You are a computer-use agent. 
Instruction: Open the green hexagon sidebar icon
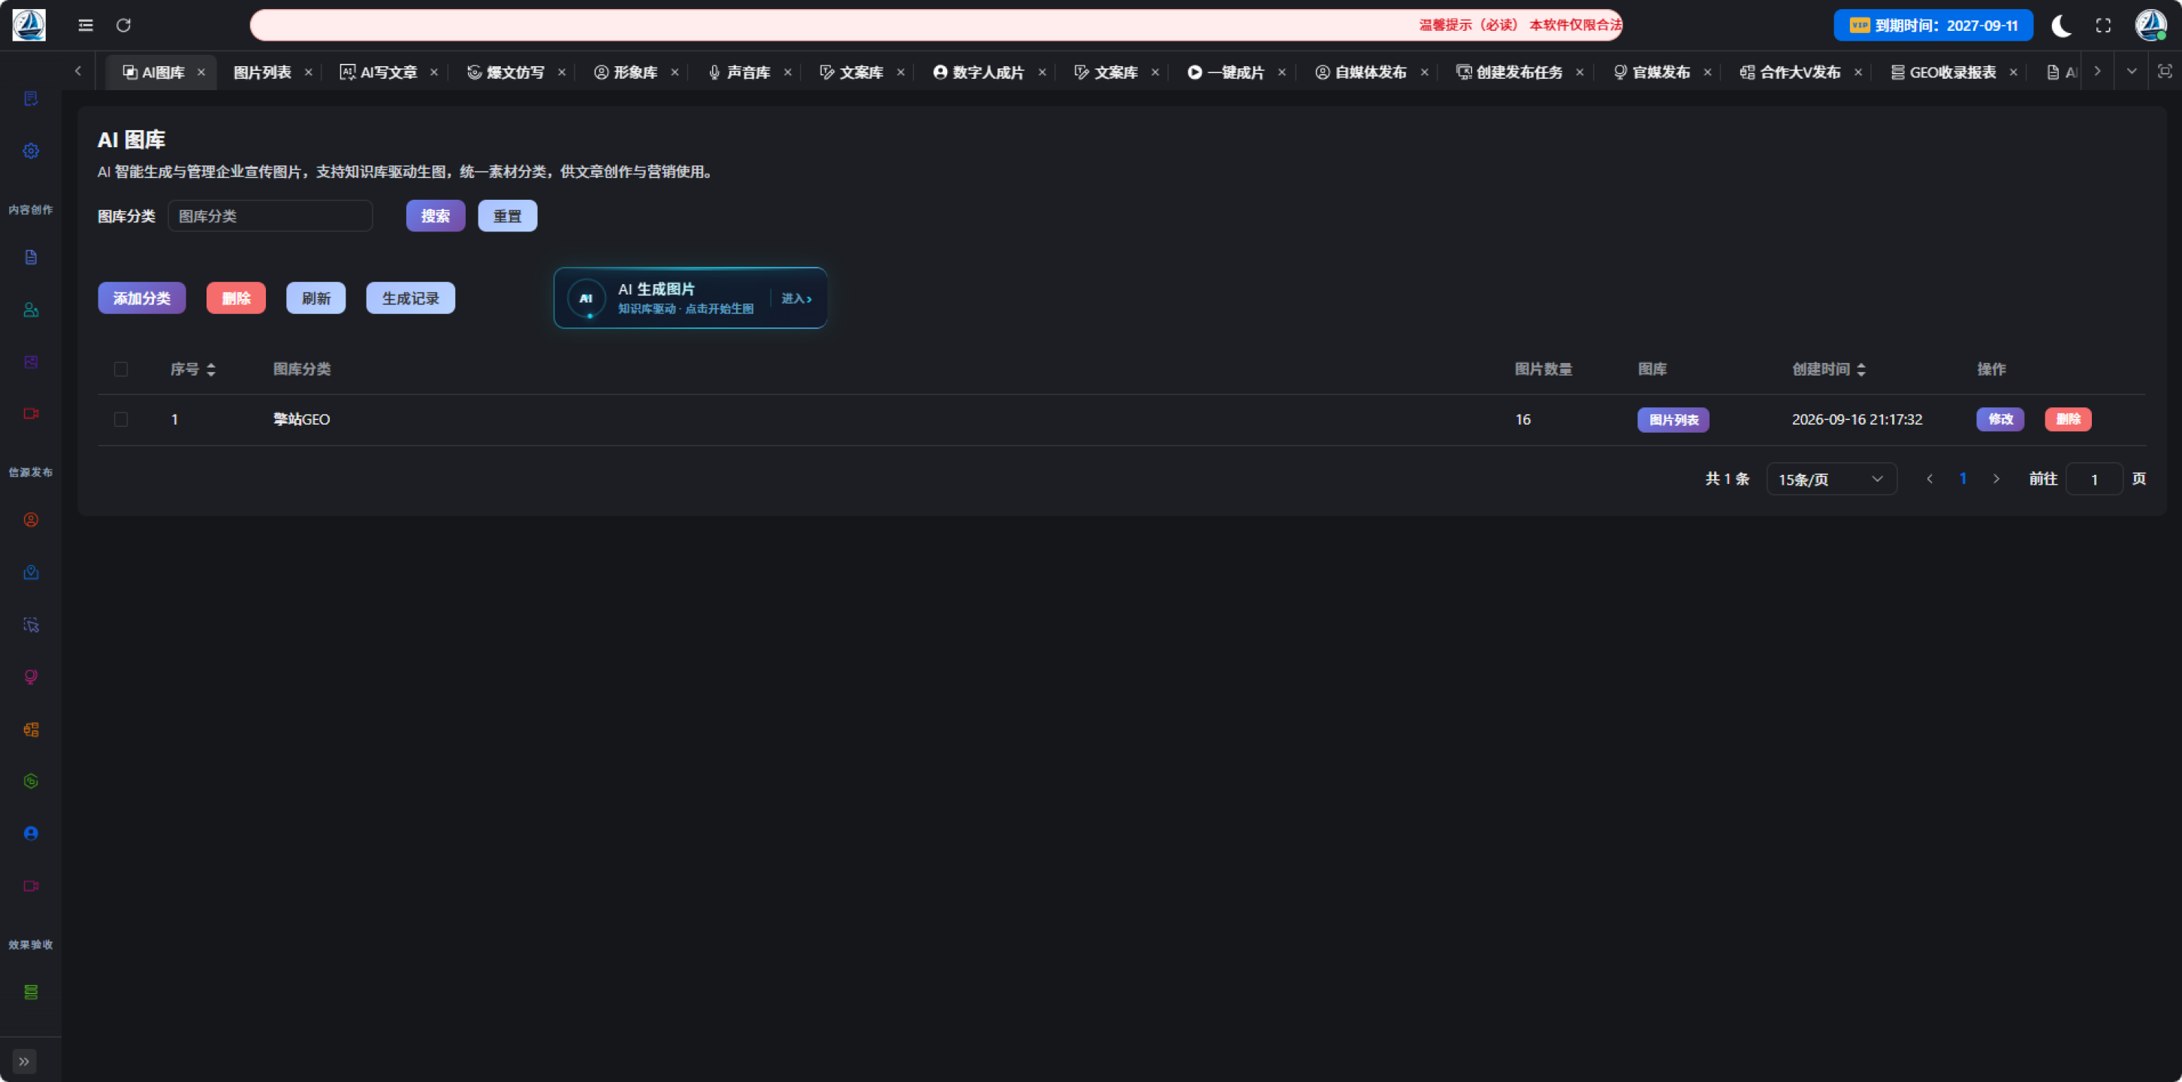click(31, 781)
